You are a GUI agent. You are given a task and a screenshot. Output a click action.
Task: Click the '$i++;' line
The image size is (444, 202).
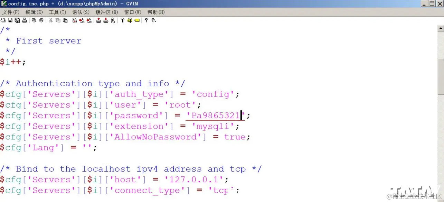point(13,62)
